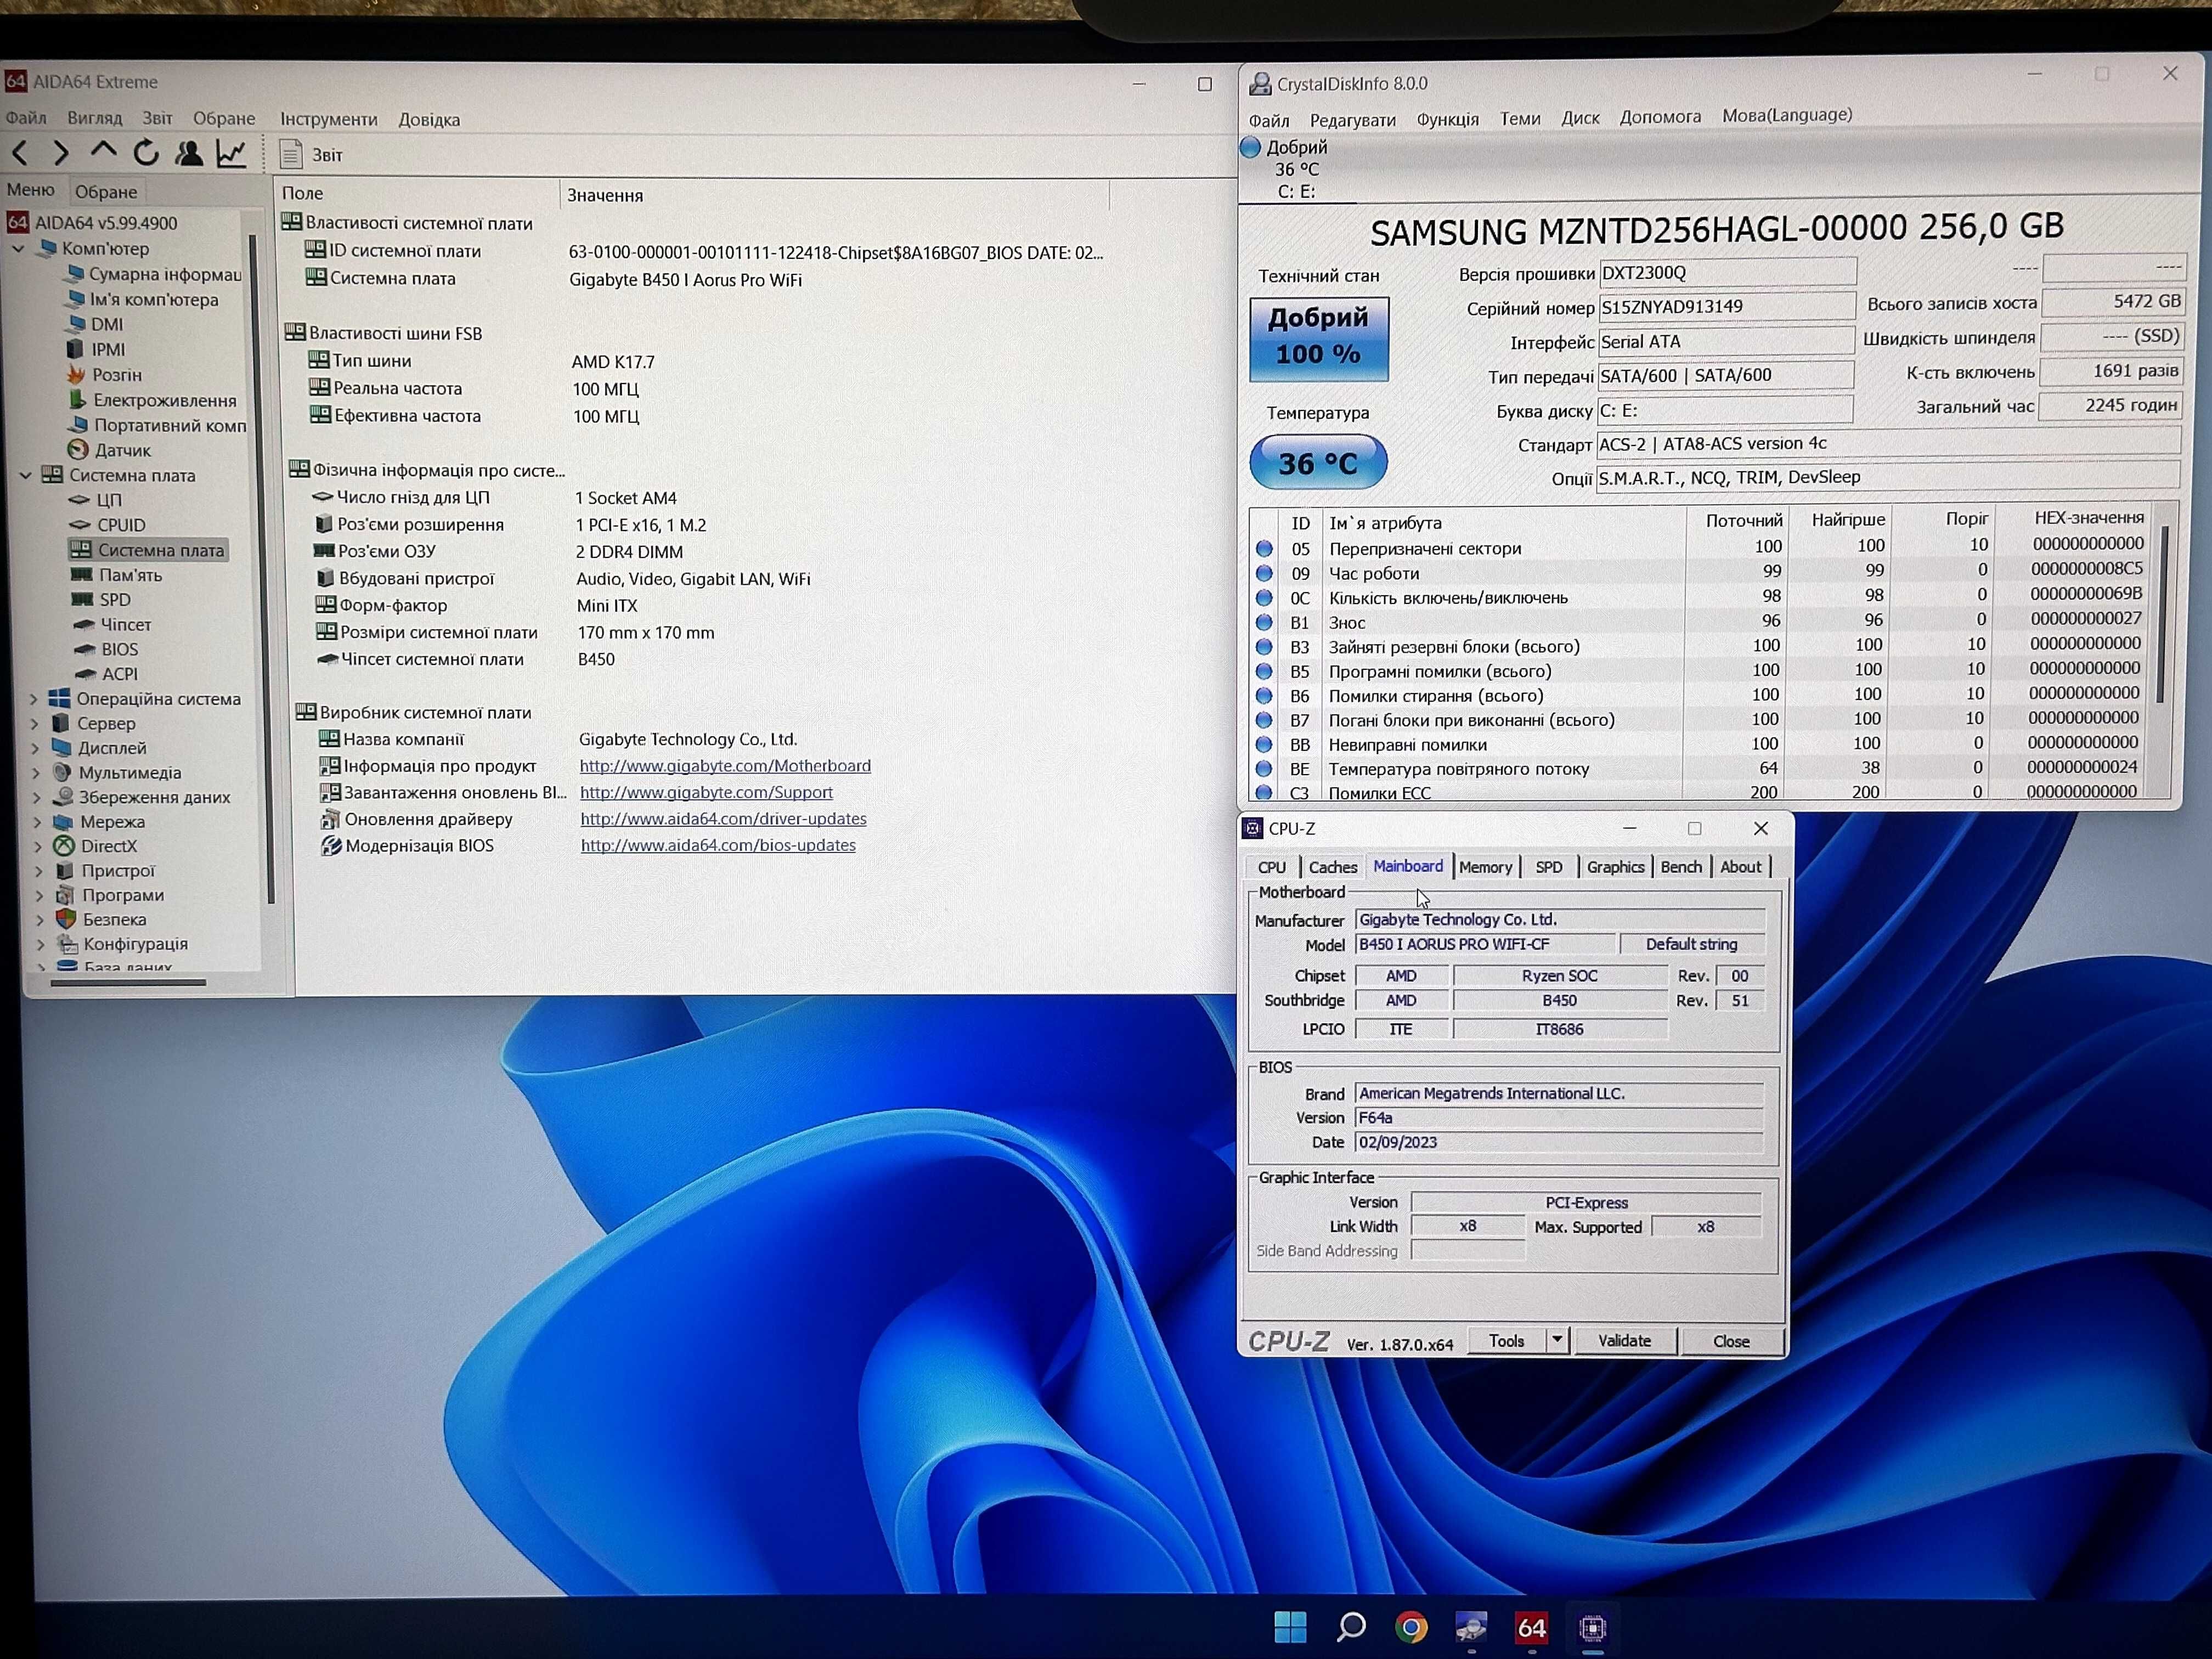2212x1659 pixels.
Task: Select Сумарна інформація in the tree
Action: coord(154,274)
